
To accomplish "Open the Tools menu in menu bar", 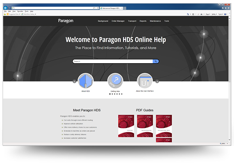I will 27,11.
